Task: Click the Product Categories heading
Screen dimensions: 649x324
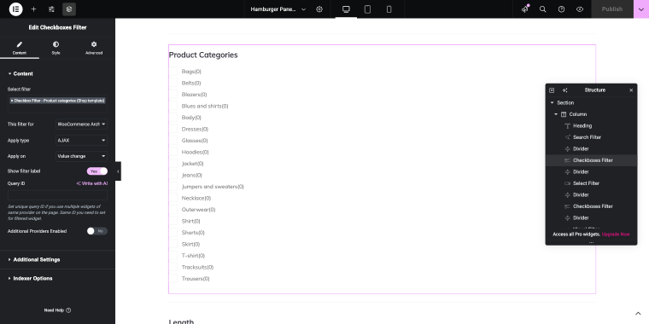Action: tap(203, 55)
